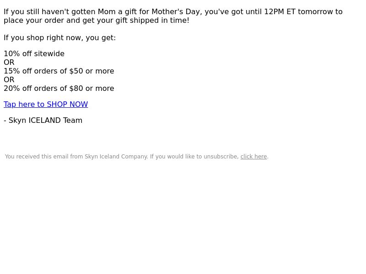This screenshot has width=366, height=274.
Task: Click the '10% off sitewide' offer line
Action: point(34,53)
